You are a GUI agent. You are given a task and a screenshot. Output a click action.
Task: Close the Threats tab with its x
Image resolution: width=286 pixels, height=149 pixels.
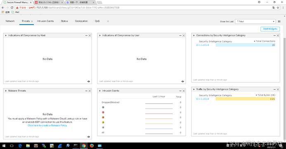32,21
